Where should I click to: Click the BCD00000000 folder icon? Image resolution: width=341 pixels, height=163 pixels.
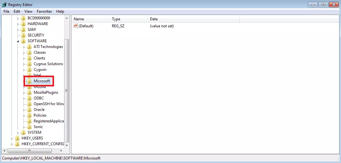pyautogui.click(x=24, y=18)
